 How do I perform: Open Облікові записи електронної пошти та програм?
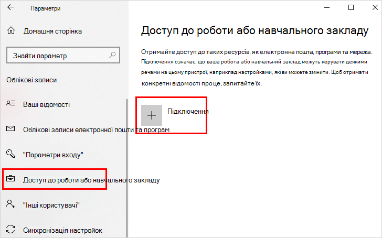(96, 129)
